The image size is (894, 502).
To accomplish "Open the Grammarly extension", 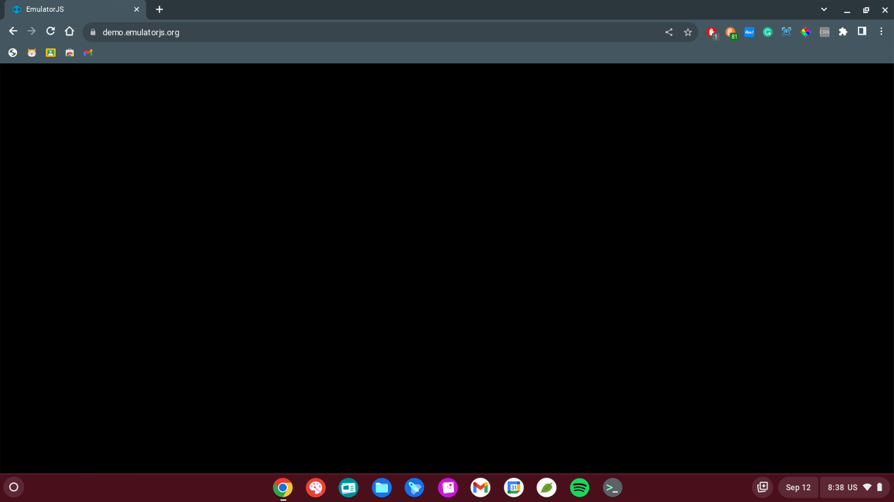I will pyautogui.click(x=767, y=31).
